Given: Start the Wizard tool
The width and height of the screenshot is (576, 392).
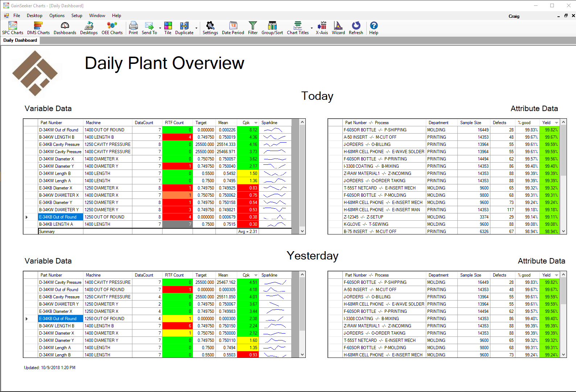Looking at the screenshot, I should [x=338, y=28].
